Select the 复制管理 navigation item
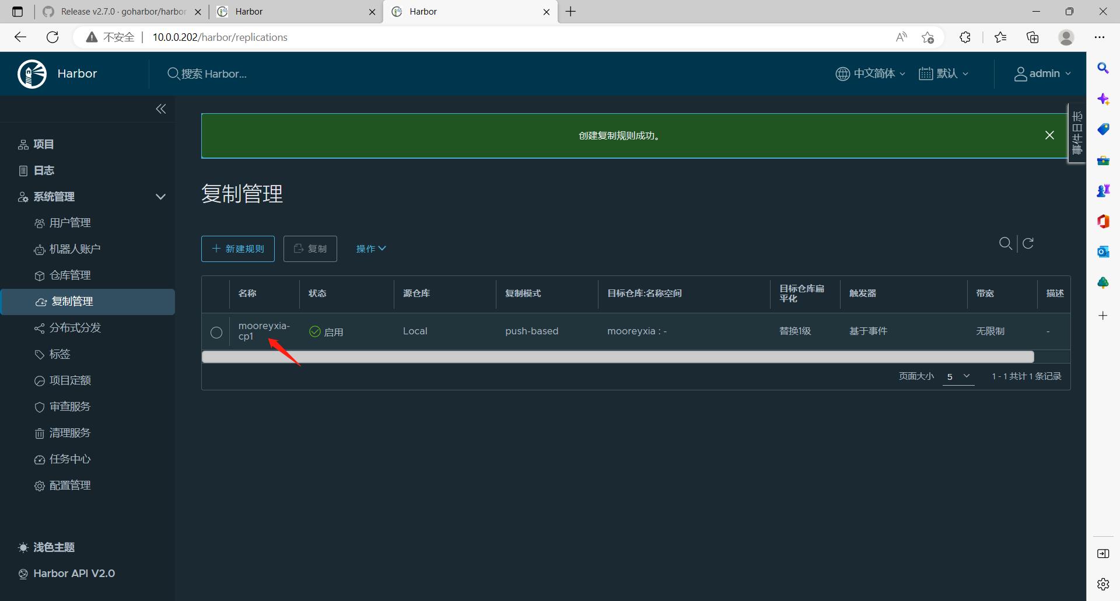Image resolution: width=1120 pixels, height=601 pixels. coord(87,302)
